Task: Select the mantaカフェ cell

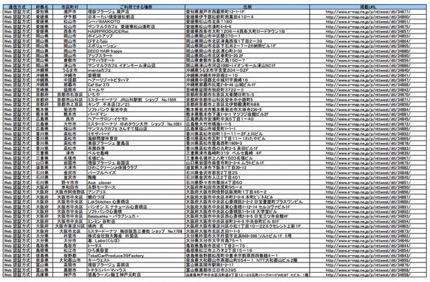Action: pos(136,70)
